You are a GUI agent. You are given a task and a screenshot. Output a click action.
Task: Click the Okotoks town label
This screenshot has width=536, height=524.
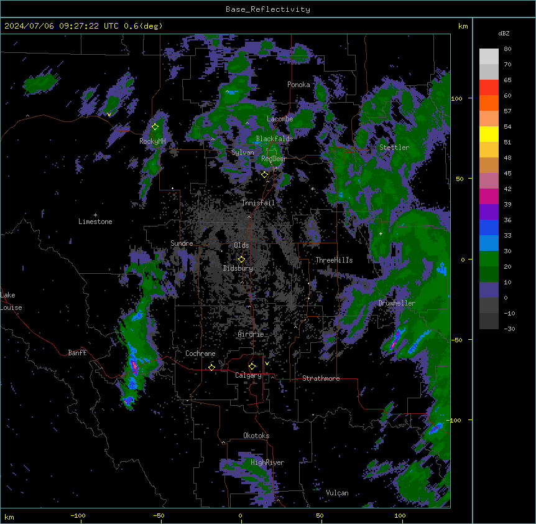[256, 436]
